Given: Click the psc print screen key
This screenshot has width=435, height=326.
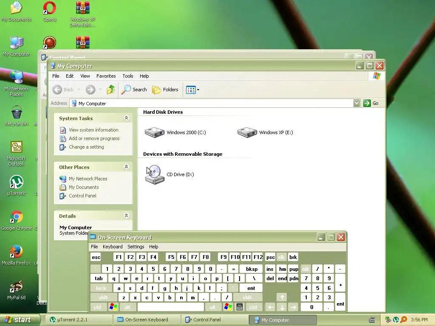Looking at the screenshot, I should click(x=270, y=257).
